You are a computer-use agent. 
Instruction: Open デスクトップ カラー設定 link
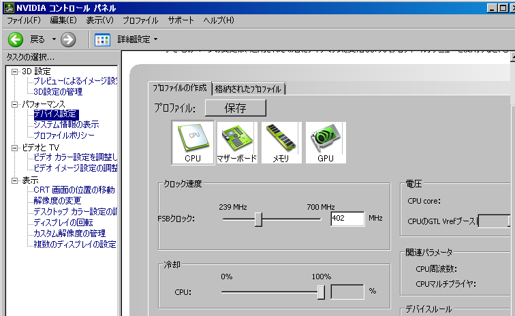click(75, 212)
